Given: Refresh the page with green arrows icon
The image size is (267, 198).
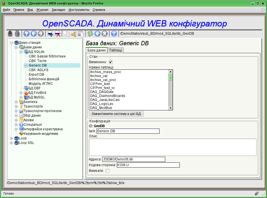Looking at the screenshot, I should pos(90,34).
